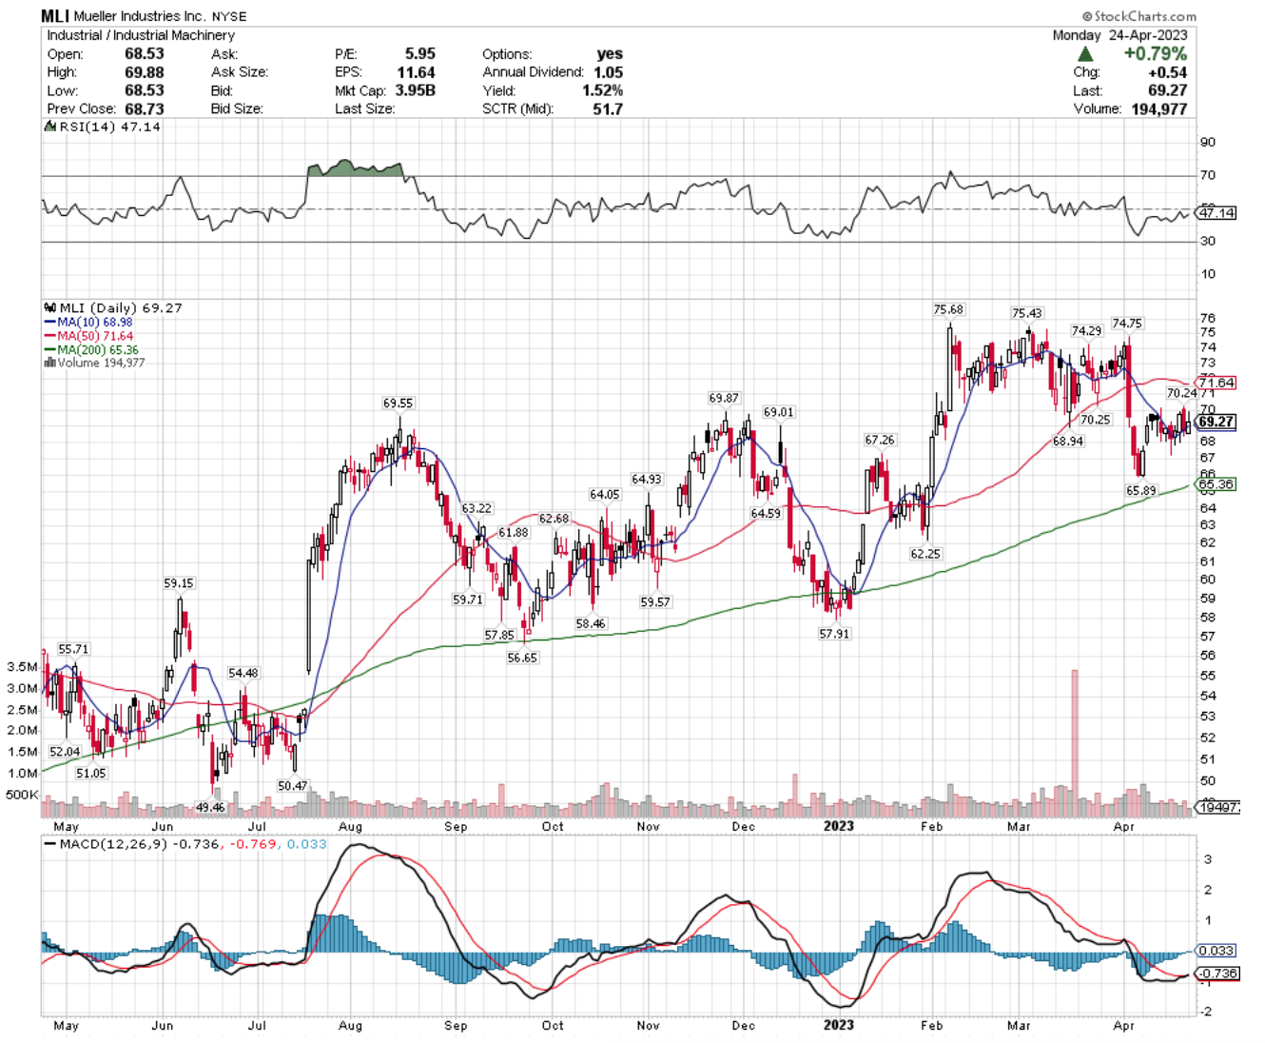Click the small icon beside RSI(14)

[x=50, y=127]
